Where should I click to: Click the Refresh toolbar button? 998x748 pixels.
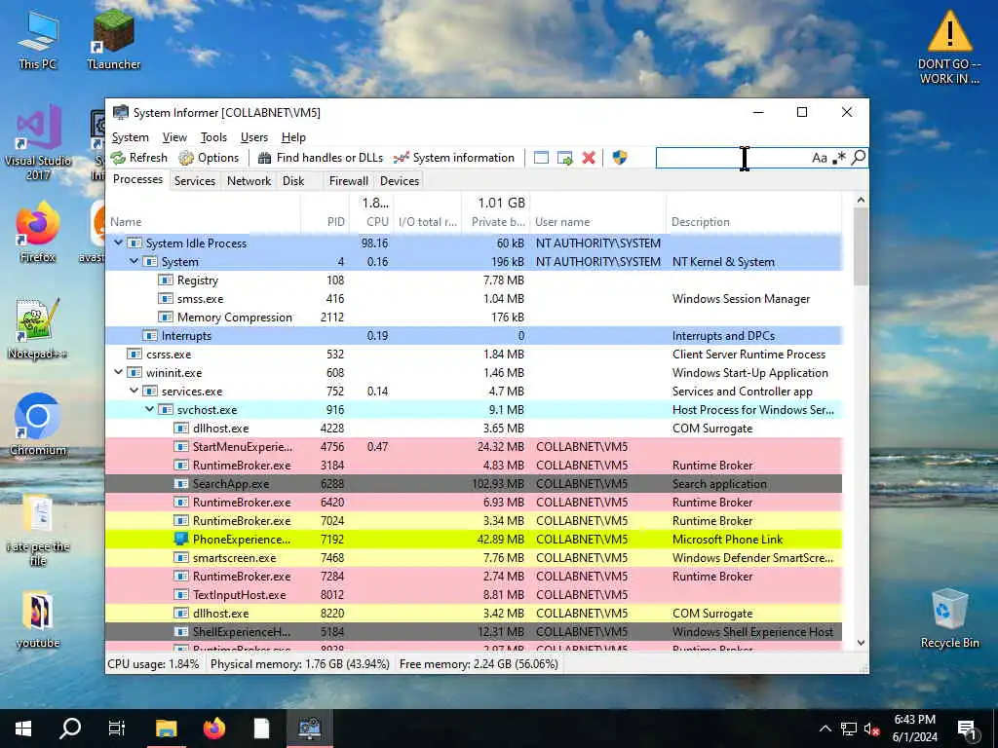[139, 158]
